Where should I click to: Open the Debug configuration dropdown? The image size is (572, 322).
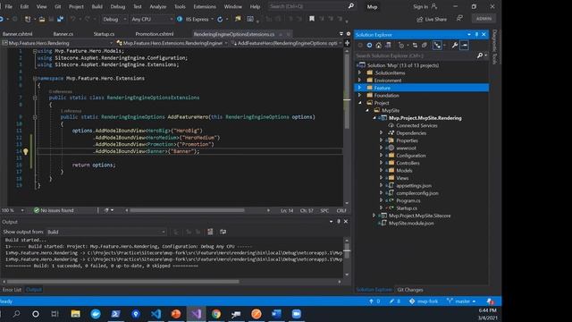click(114, 19)
